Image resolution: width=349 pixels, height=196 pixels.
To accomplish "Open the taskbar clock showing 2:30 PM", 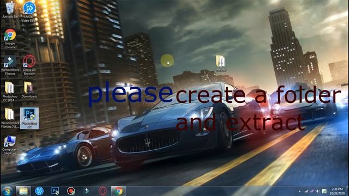I will pos(337,191).
